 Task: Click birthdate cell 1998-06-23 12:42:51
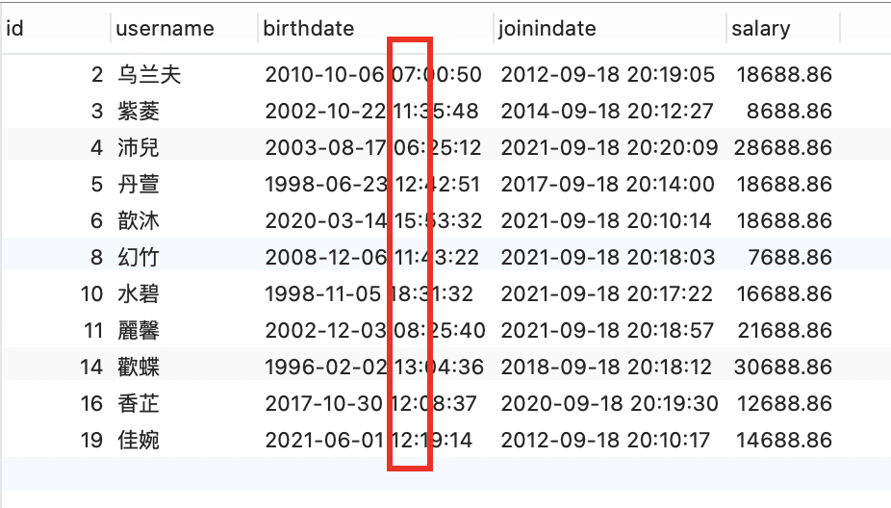click(x=371, y=185)
